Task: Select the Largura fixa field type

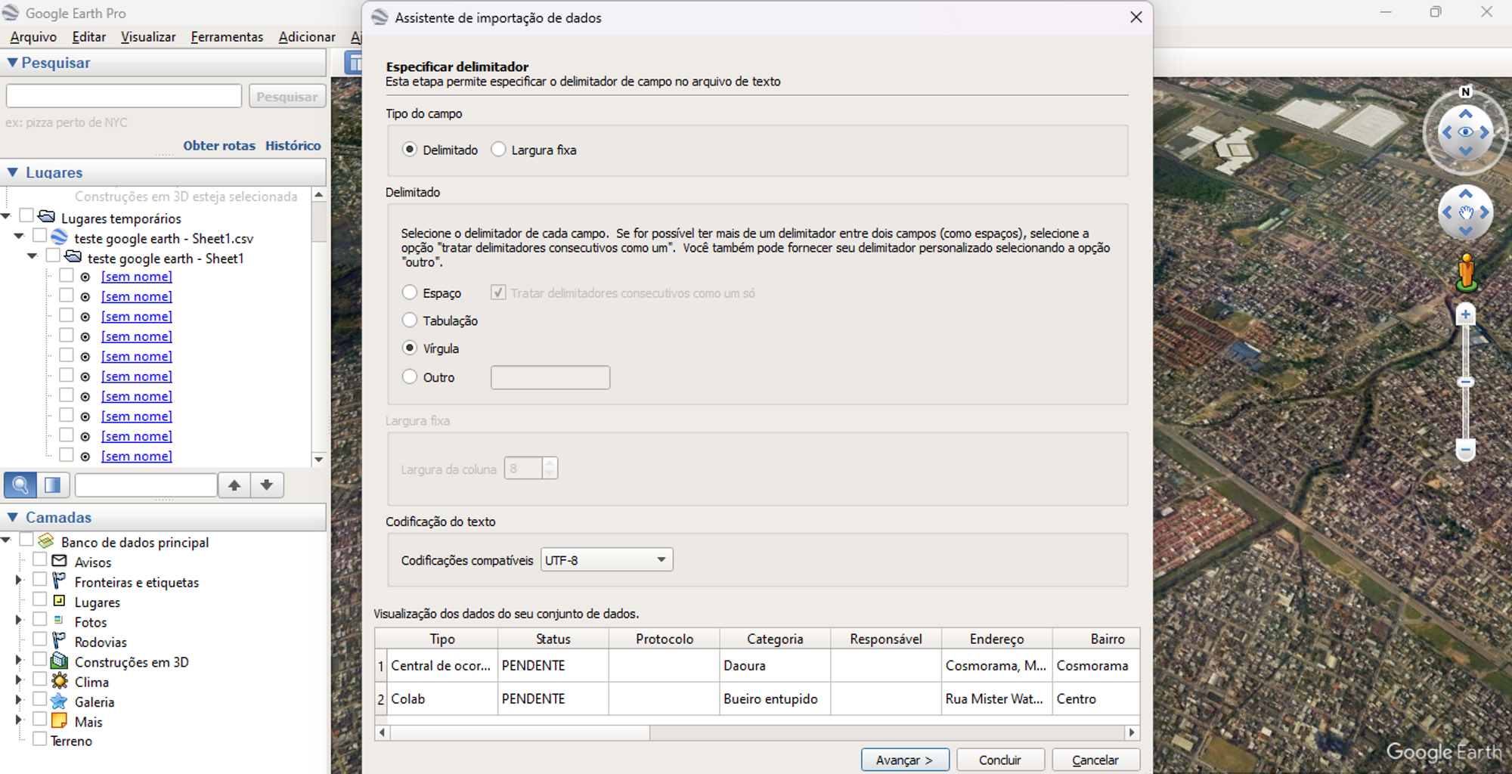Action: click(x=498, y=150)
